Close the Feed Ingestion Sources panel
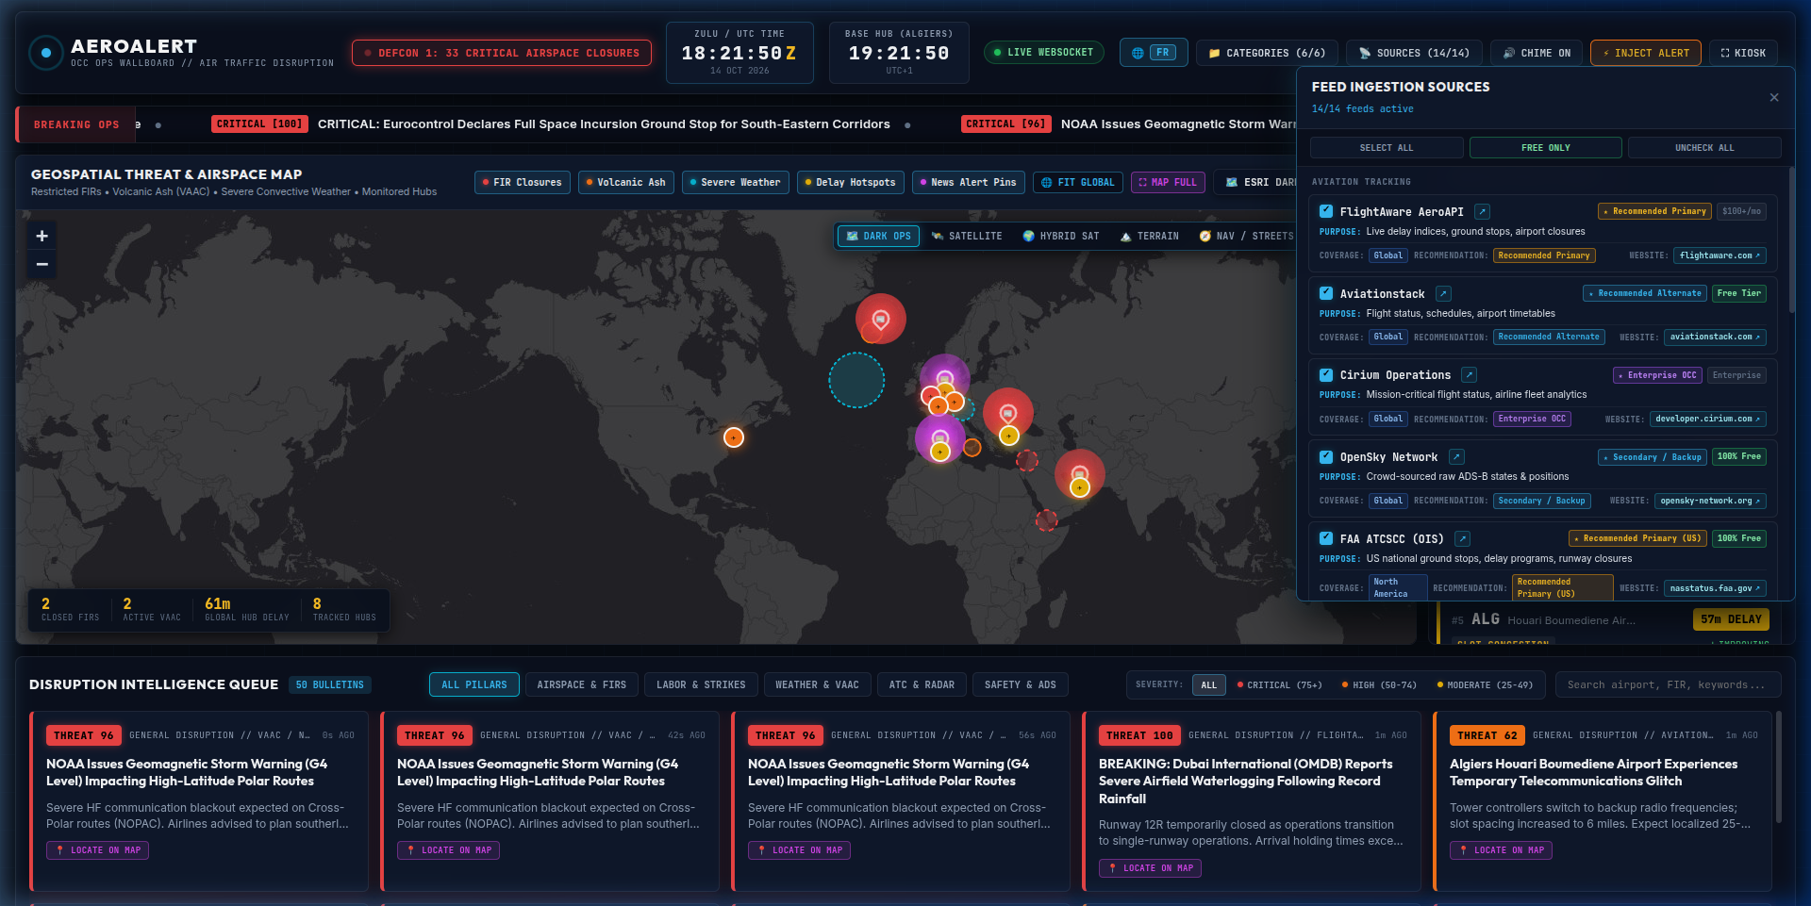Viewport: 1811px width, 906px height. [1774, 97]
